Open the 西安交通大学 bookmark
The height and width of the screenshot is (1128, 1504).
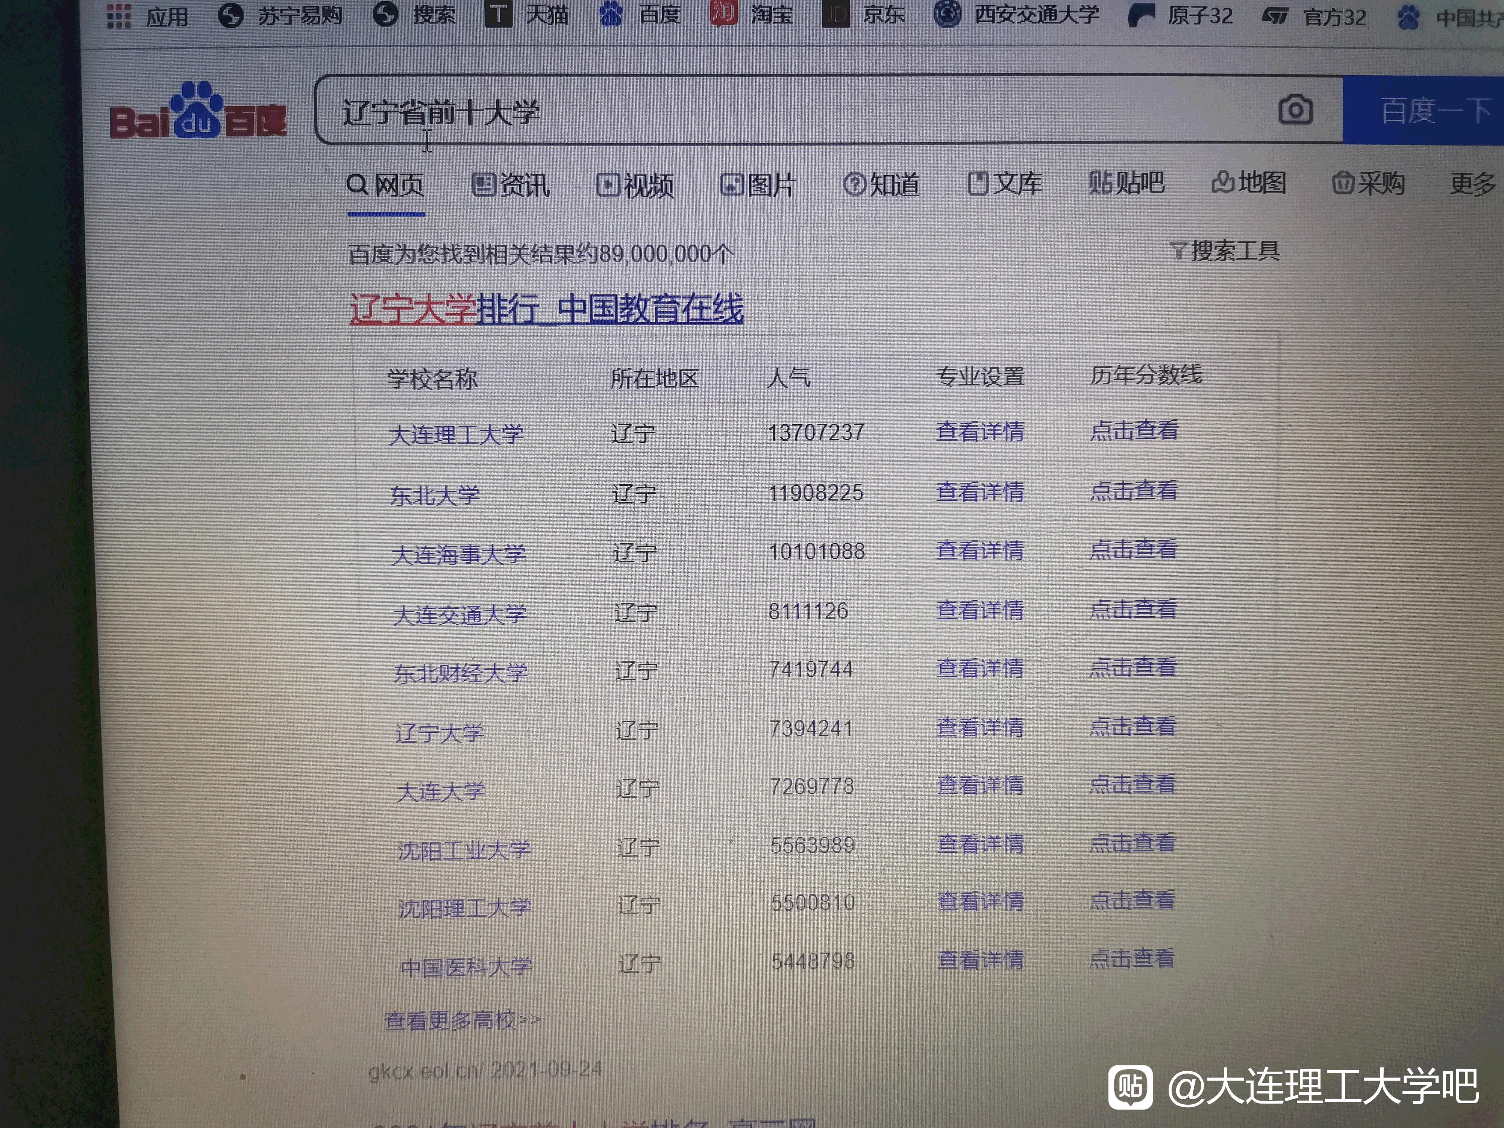click(x=1016, y=14)
